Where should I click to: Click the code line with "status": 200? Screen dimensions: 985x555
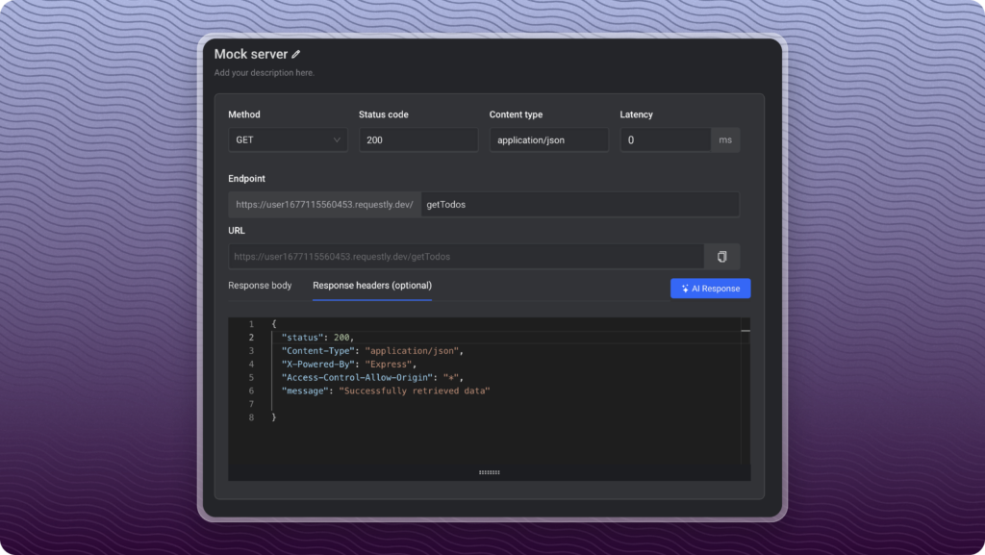[x=317, y=338]
